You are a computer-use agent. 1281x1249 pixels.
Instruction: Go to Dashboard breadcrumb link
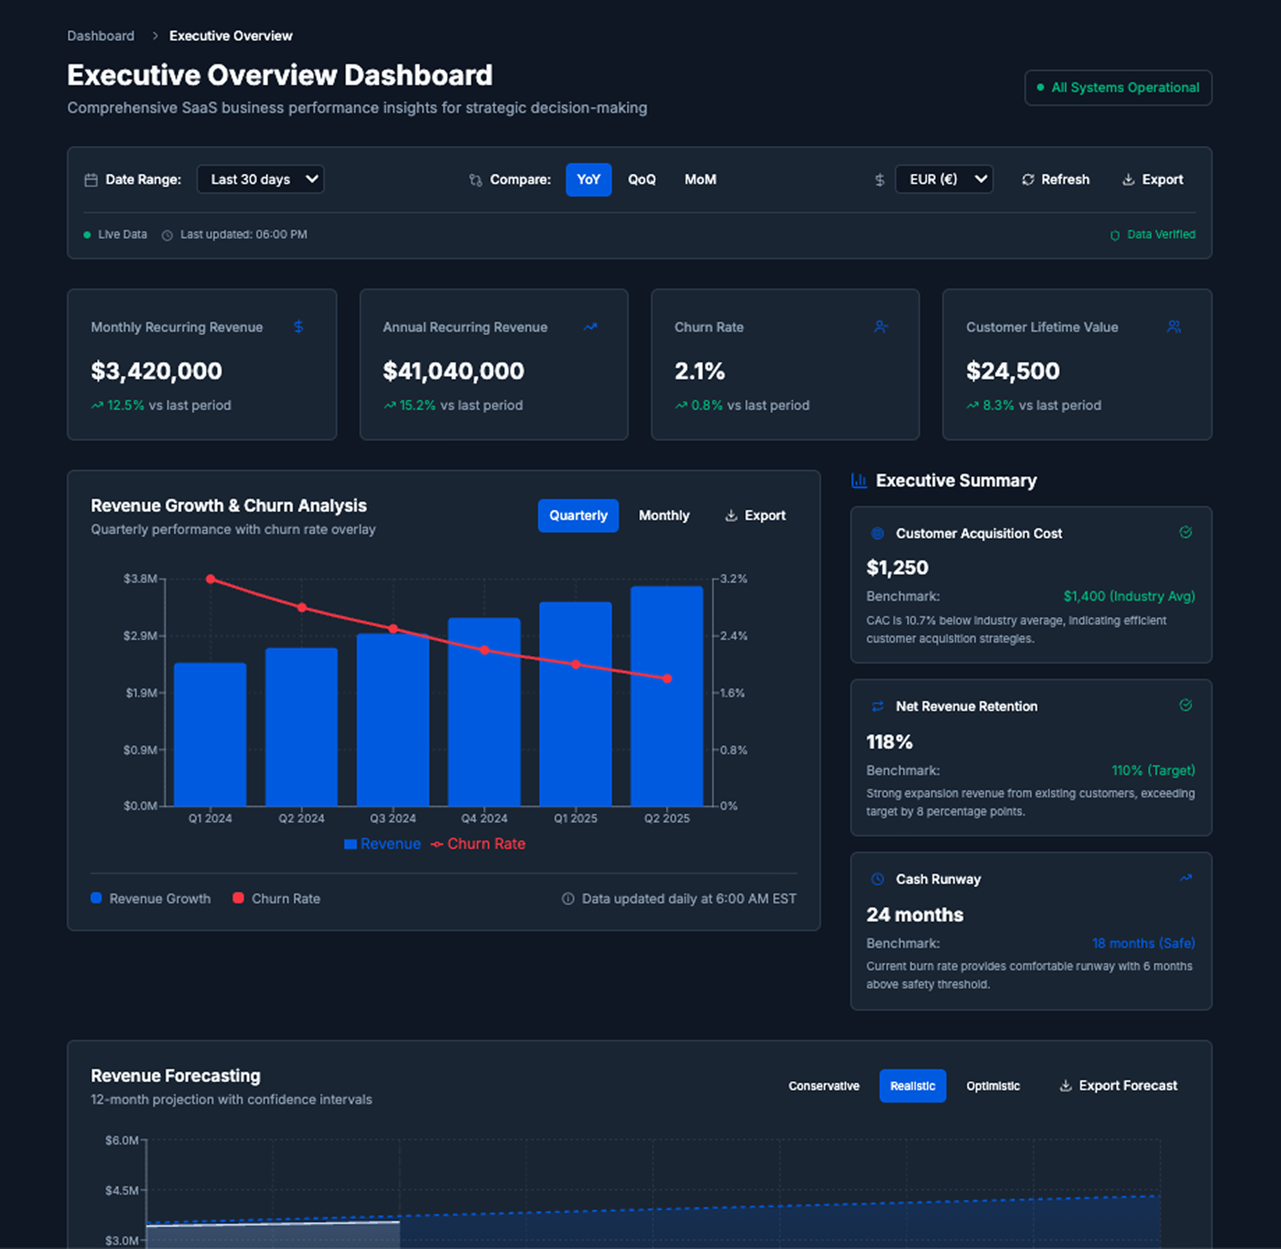tap(100, 36)
